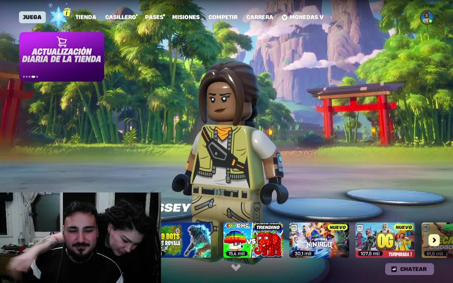The width and height of the screenshot is (453, 283).
Task: Open the player profile avatar
Action: (x=427, y=18)
